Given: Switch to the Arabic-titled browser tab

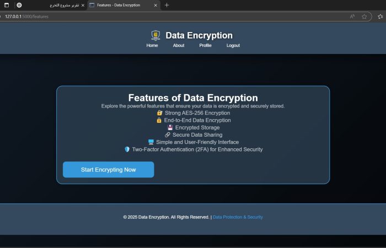Looking at the screenshot, I should [52, 5].
